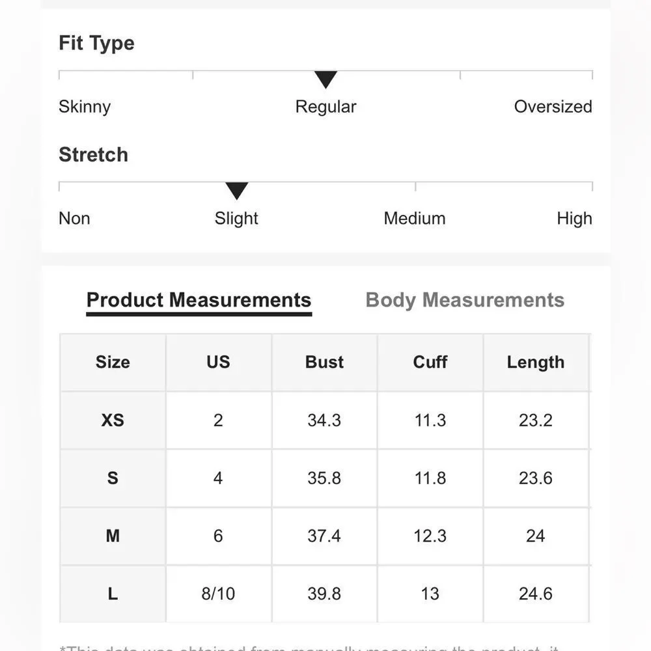651x651 pixels.
Task: Click the Cuff column header
Action: pos(430,362)
